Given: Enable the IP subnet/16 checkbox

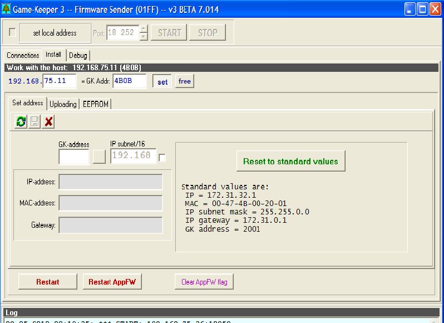Looking at the screenshot, I should click(162, 158).
